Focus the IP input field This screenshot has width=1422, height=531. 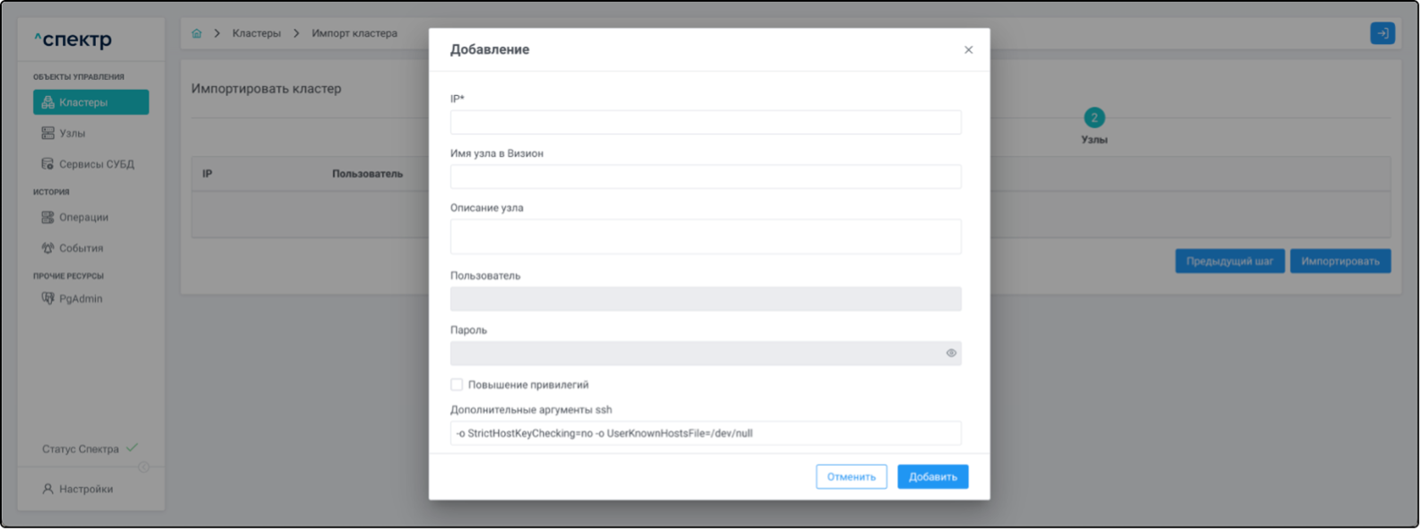point(705,123)
